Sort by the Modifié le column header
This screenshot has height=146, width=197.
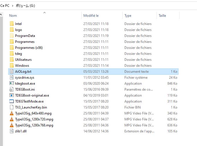click(91, 16)
